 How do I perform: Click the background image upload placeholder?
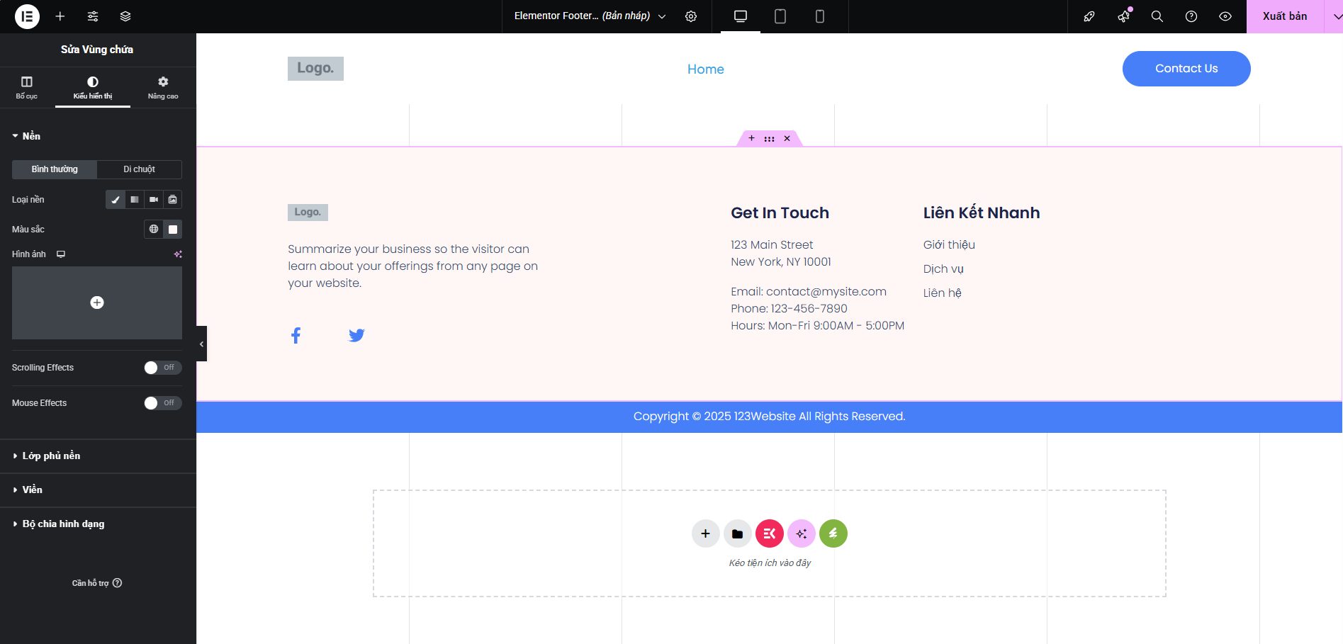tap(97, 303)
